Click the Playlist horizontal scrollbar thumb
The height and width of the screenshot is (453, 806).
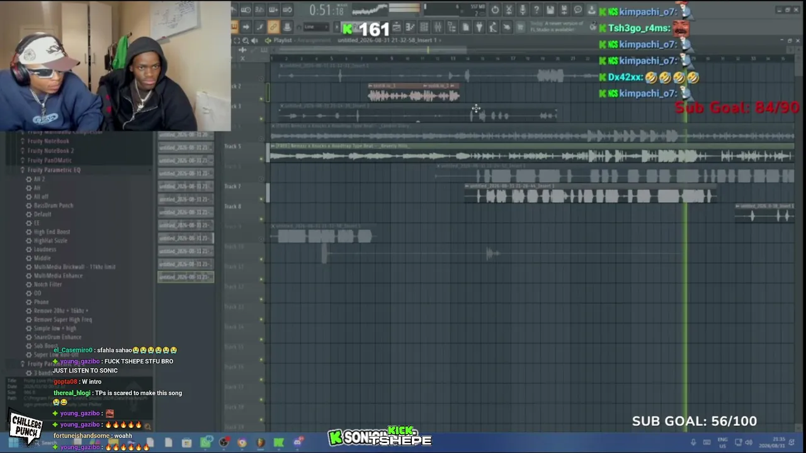(372, 49)
